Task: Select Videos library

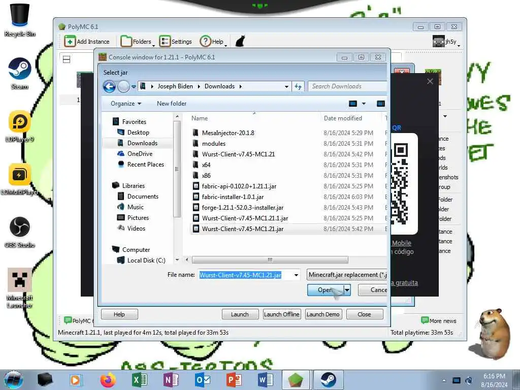Action: click(136, 228)
